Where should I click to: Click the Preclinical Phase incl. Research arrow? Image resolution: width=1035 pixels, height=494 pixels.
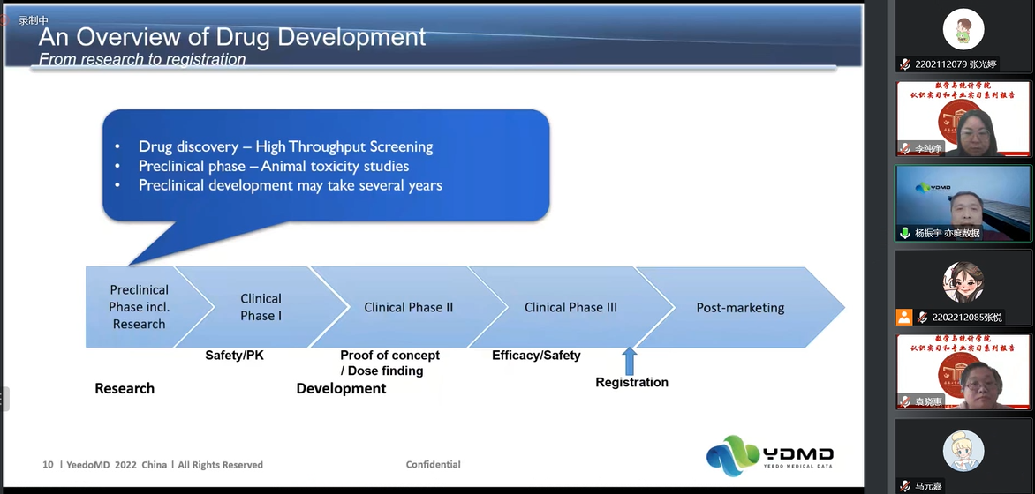(139, 307)
